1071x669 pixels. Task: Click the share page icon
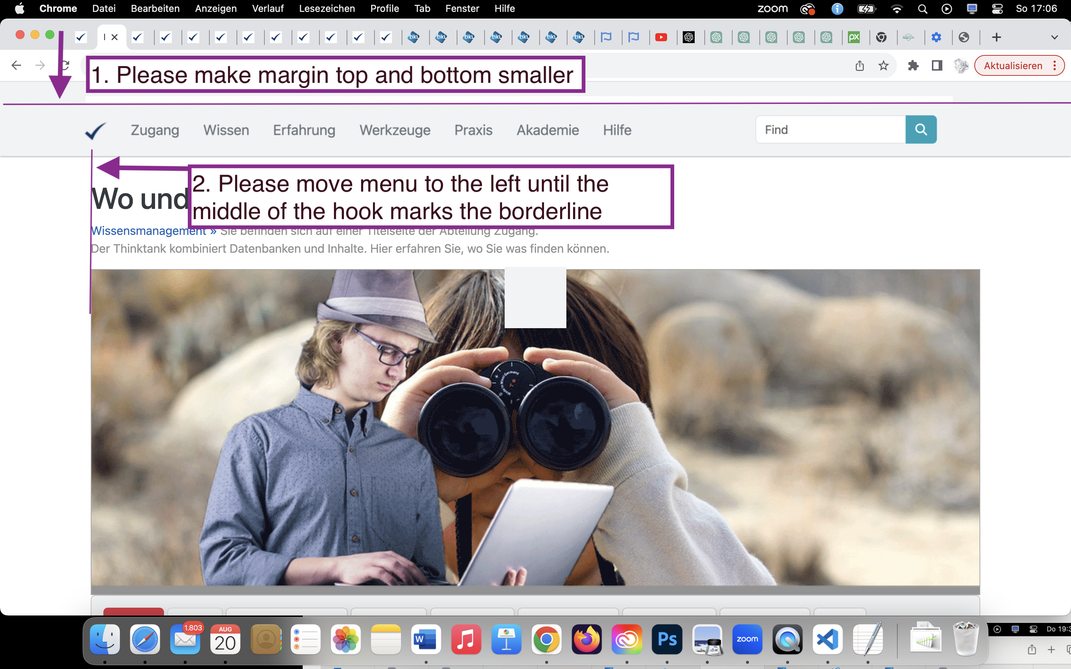pos(859,66)
